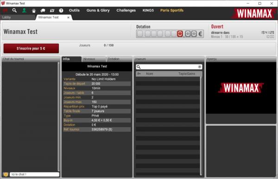
Task: Click the red flag icon in toolbar
Action: 5,11
